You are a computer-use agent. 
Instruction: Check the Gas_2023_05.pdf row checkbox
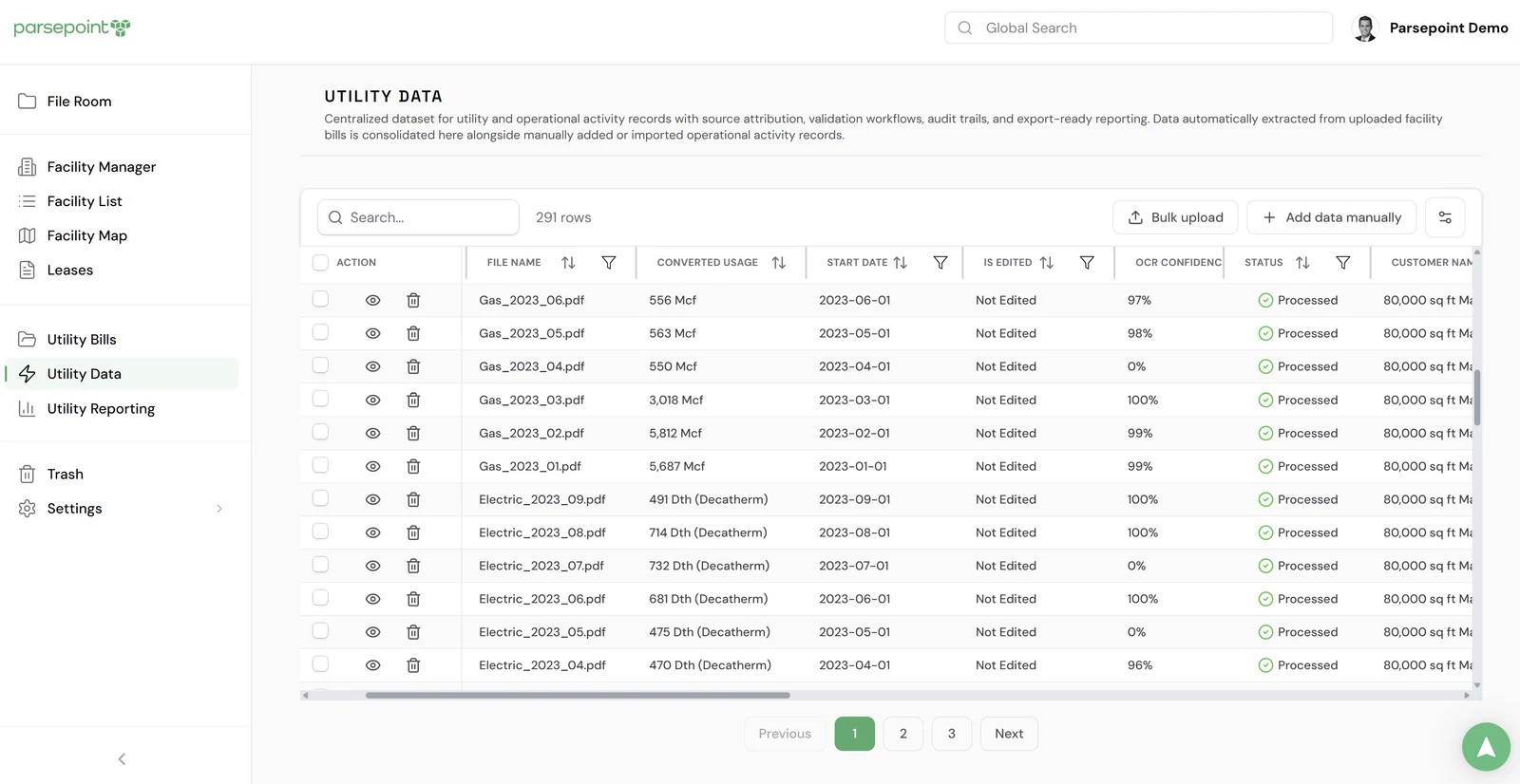coord(320,332)
